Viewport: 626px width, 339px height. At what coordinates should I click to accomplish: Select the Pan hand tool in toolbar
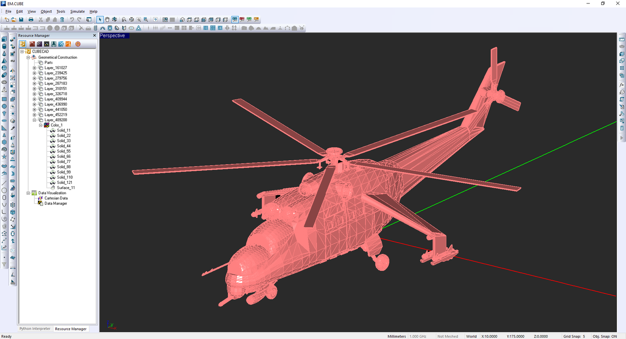click(x=107, y=19)
